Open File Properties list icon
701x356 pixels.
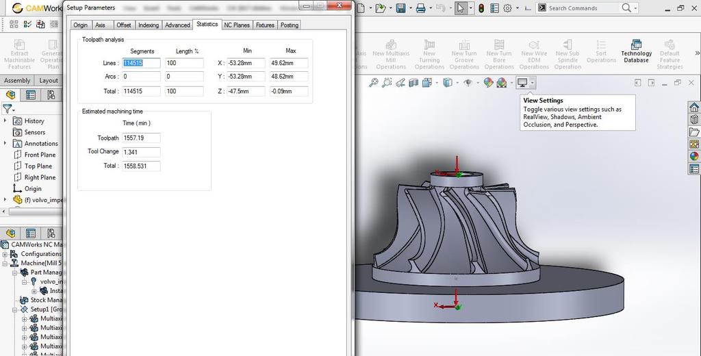tap(494, 8)
